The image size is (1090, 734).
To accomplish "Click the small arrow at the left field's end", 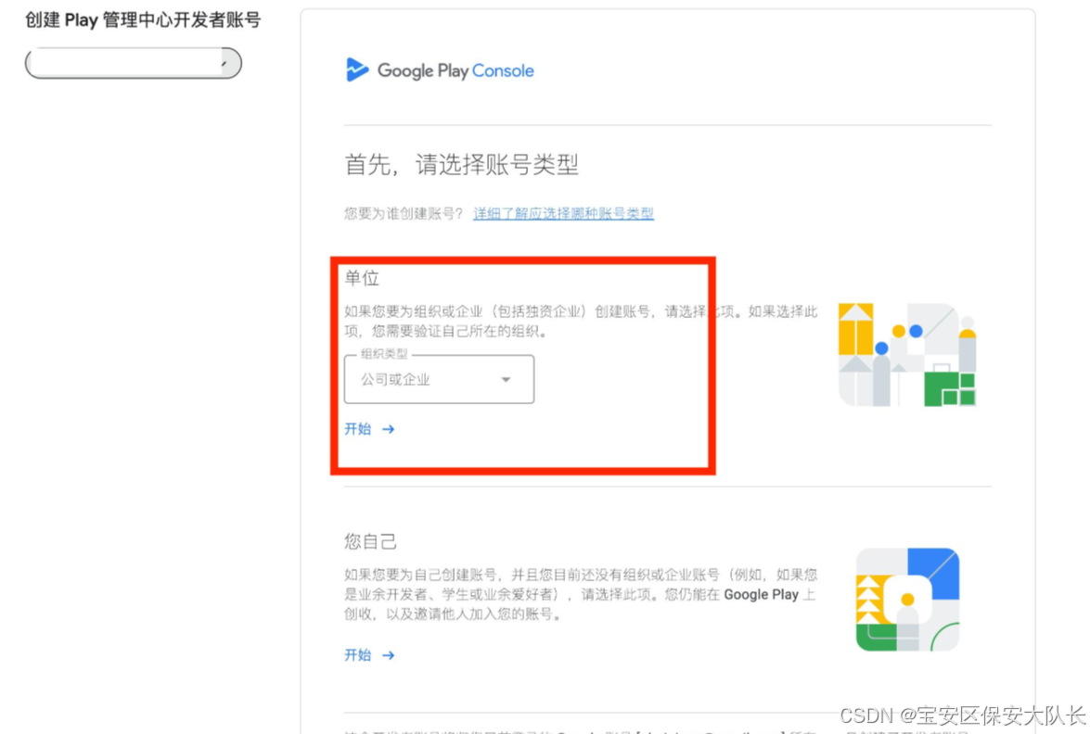I will coord(224,63).
